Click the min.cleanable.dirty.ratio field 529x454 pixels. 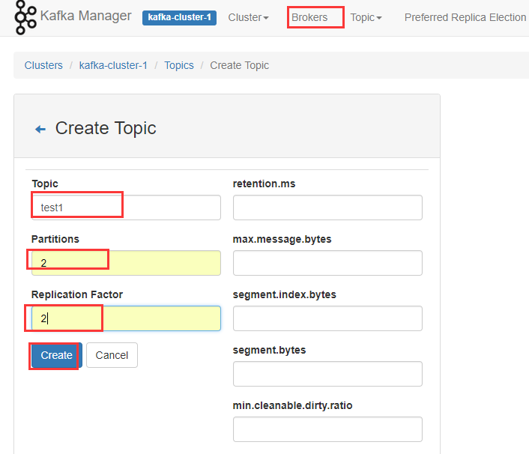tap(327, 429)
